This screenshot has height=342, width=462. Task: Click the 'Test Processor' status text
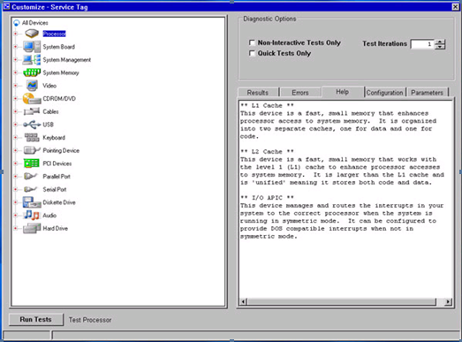coord(90,320)
